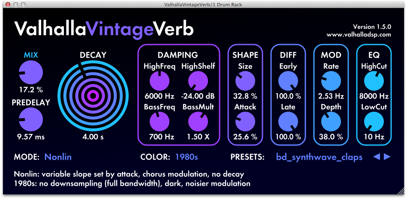407x199 pixels.
Task: Click the Late diffusion knob
Action: [x=288, y=122]
